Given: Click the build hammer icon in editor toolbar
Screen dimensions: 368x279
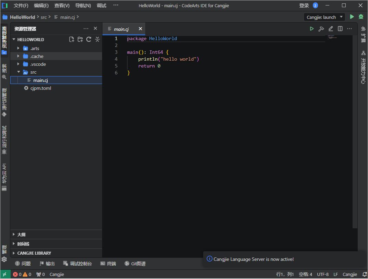Looking at the screenshot, I should [x=321, y=29].
